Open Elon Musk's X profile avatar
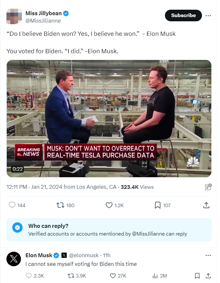The height and width of the screenshot is (283, 220). pyautogui.click(x=14, y=259)
